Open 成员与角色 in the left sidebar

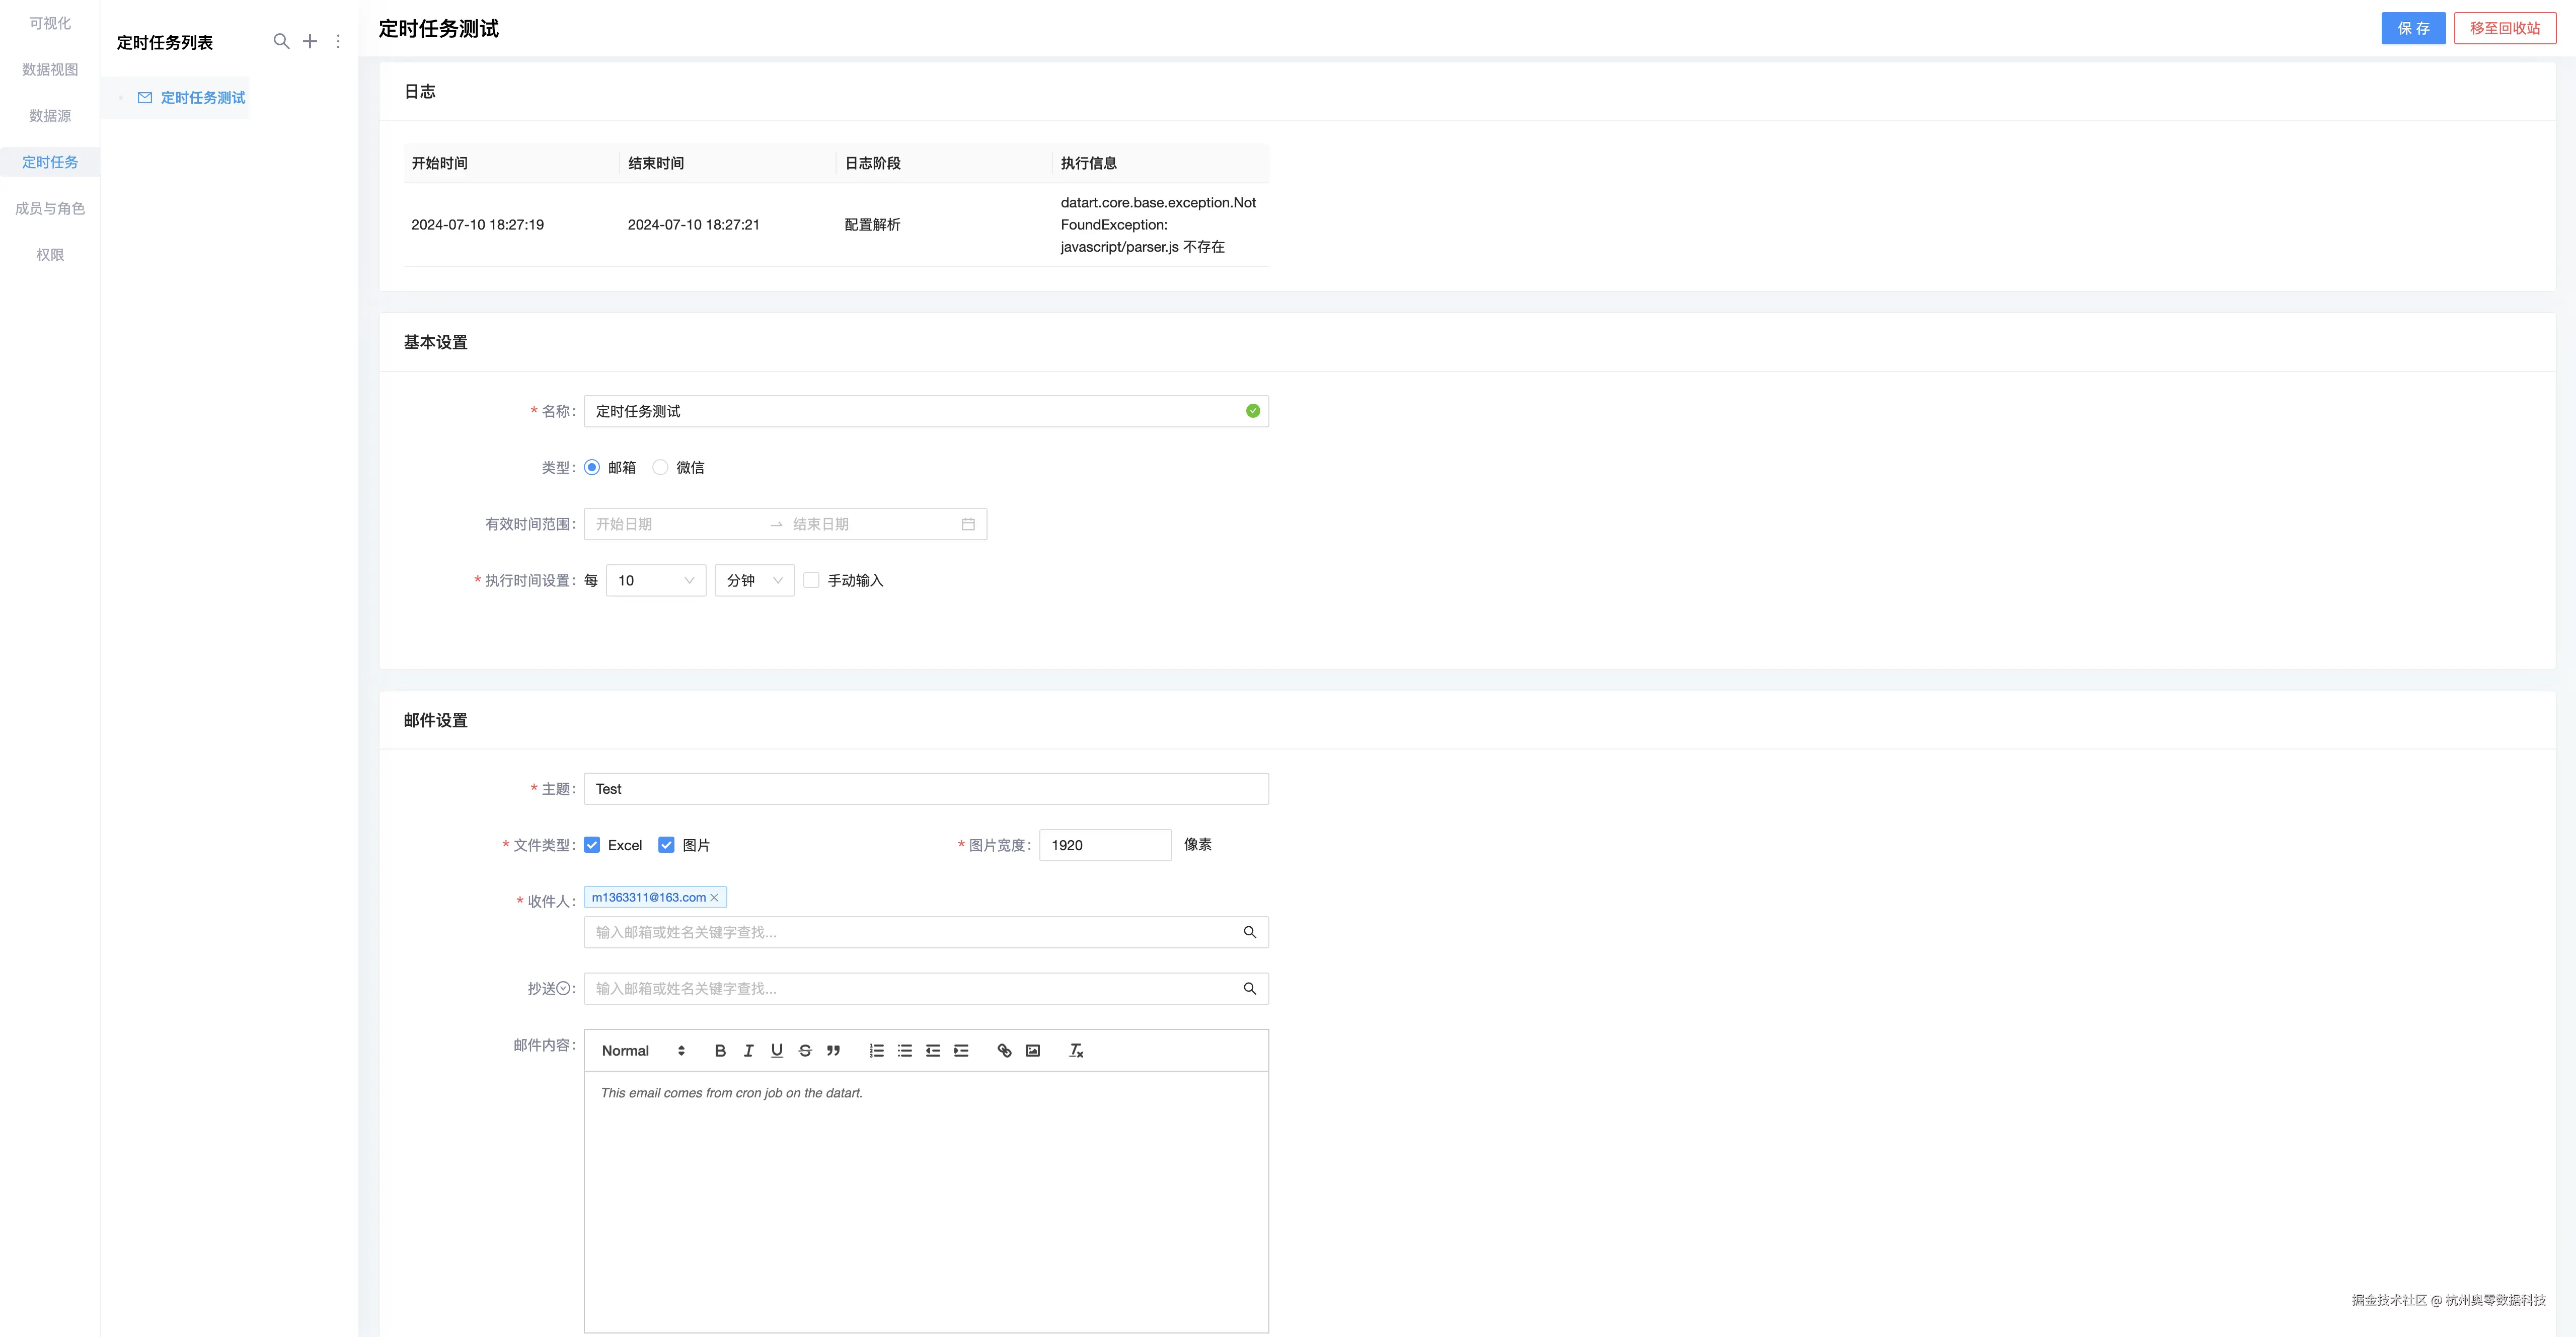pos(50,208)
